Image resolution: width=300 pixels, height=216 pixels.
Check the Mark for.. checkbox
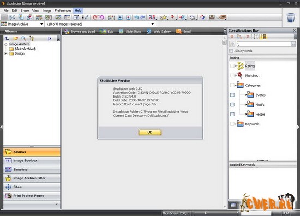[x=232, y=76]
